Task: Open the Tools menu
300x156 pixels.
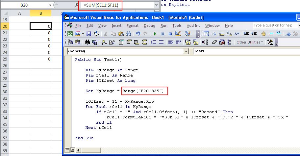Action: (177, 26)
